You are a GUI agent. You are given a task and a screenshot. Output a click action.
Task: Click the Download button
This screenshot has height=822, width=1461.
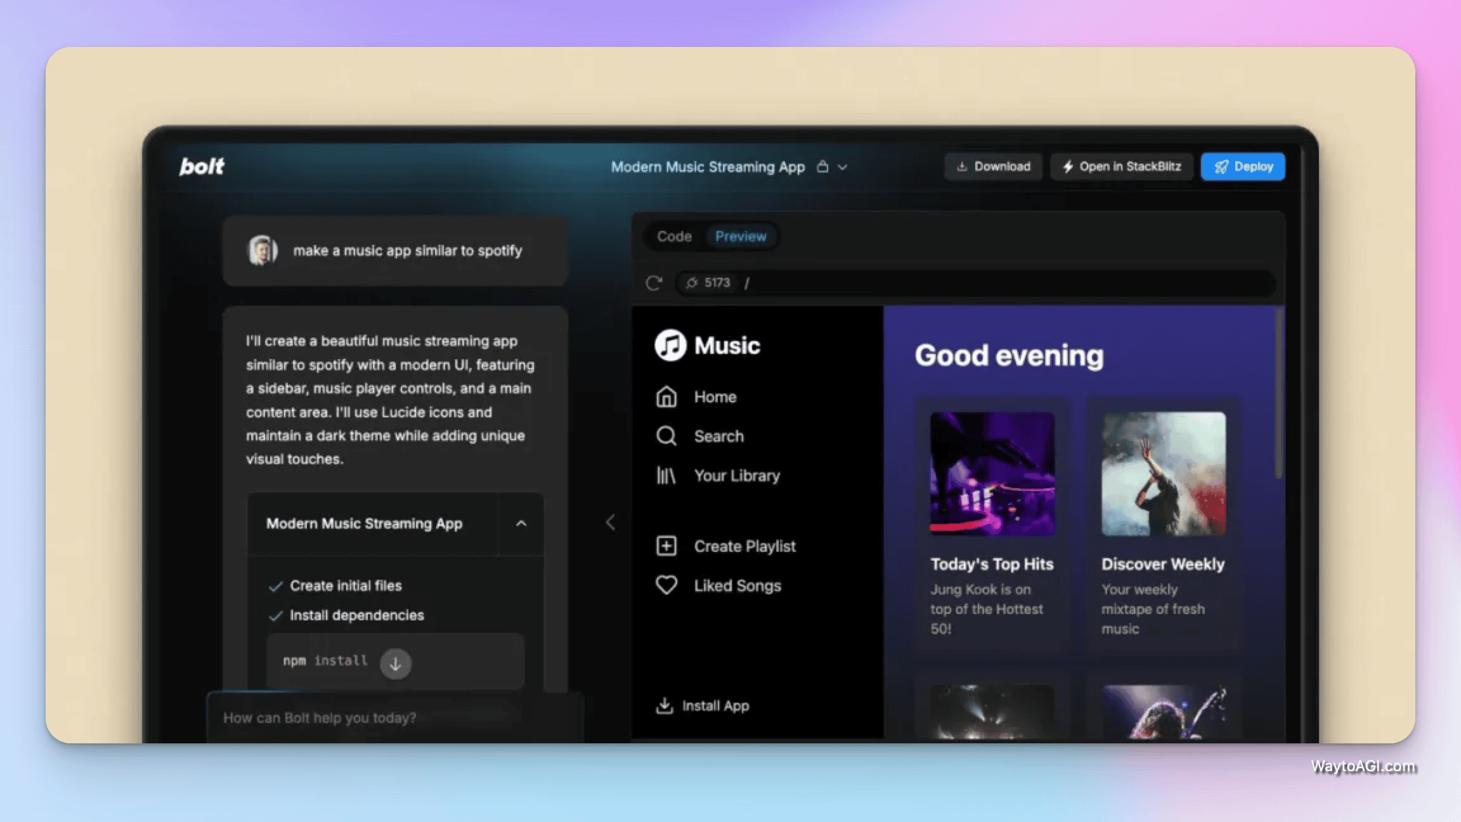tap(993, 166)
